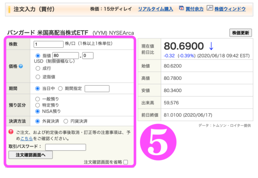Click the 前日終値 value 81.0100
Screen dimensions: 258x178
[x=173, y=115]
